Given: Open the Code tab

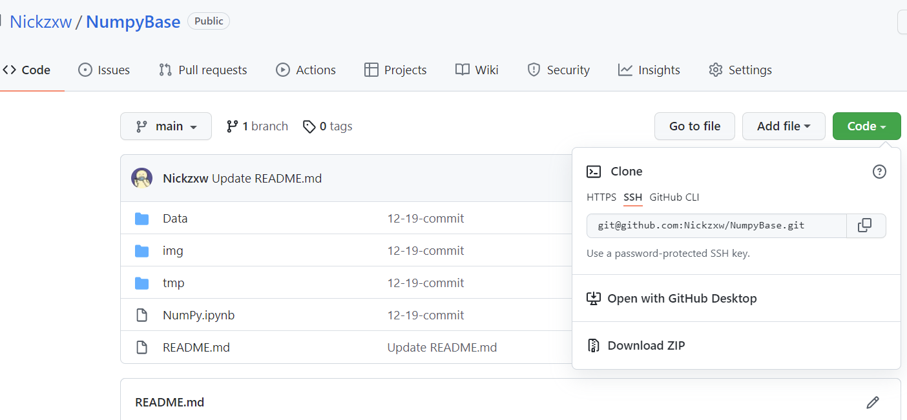Looking at the screenshot, I should tap(26, 70).
